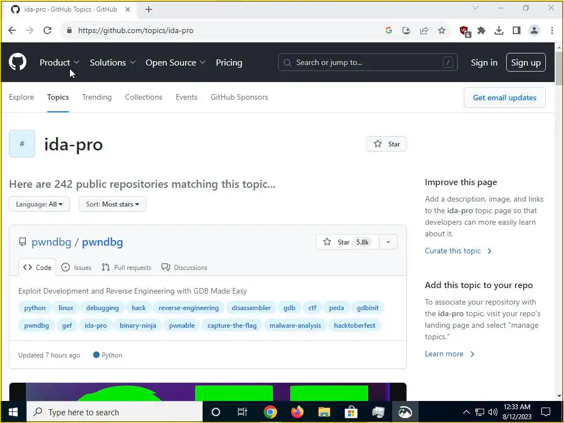The width and height of the screenshot is (564, 423).
Task: Click the binary-ninja topic tag
Action: click(138, 326)
